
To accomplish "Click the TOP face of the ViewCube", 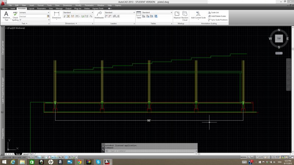I will point(279,38).
